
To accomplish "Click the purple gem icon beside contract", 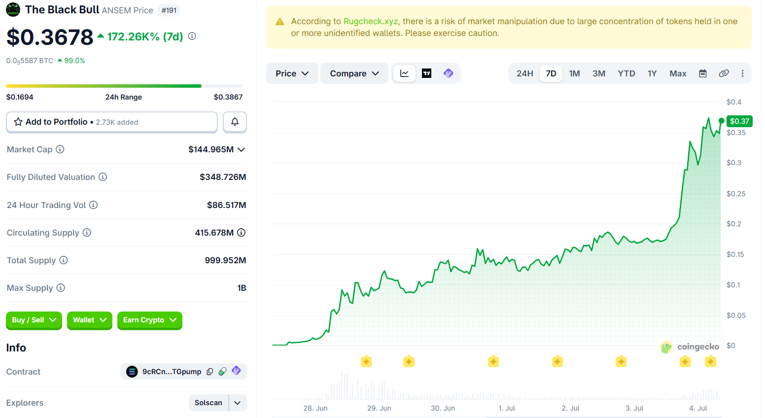I will click(236, 371).
